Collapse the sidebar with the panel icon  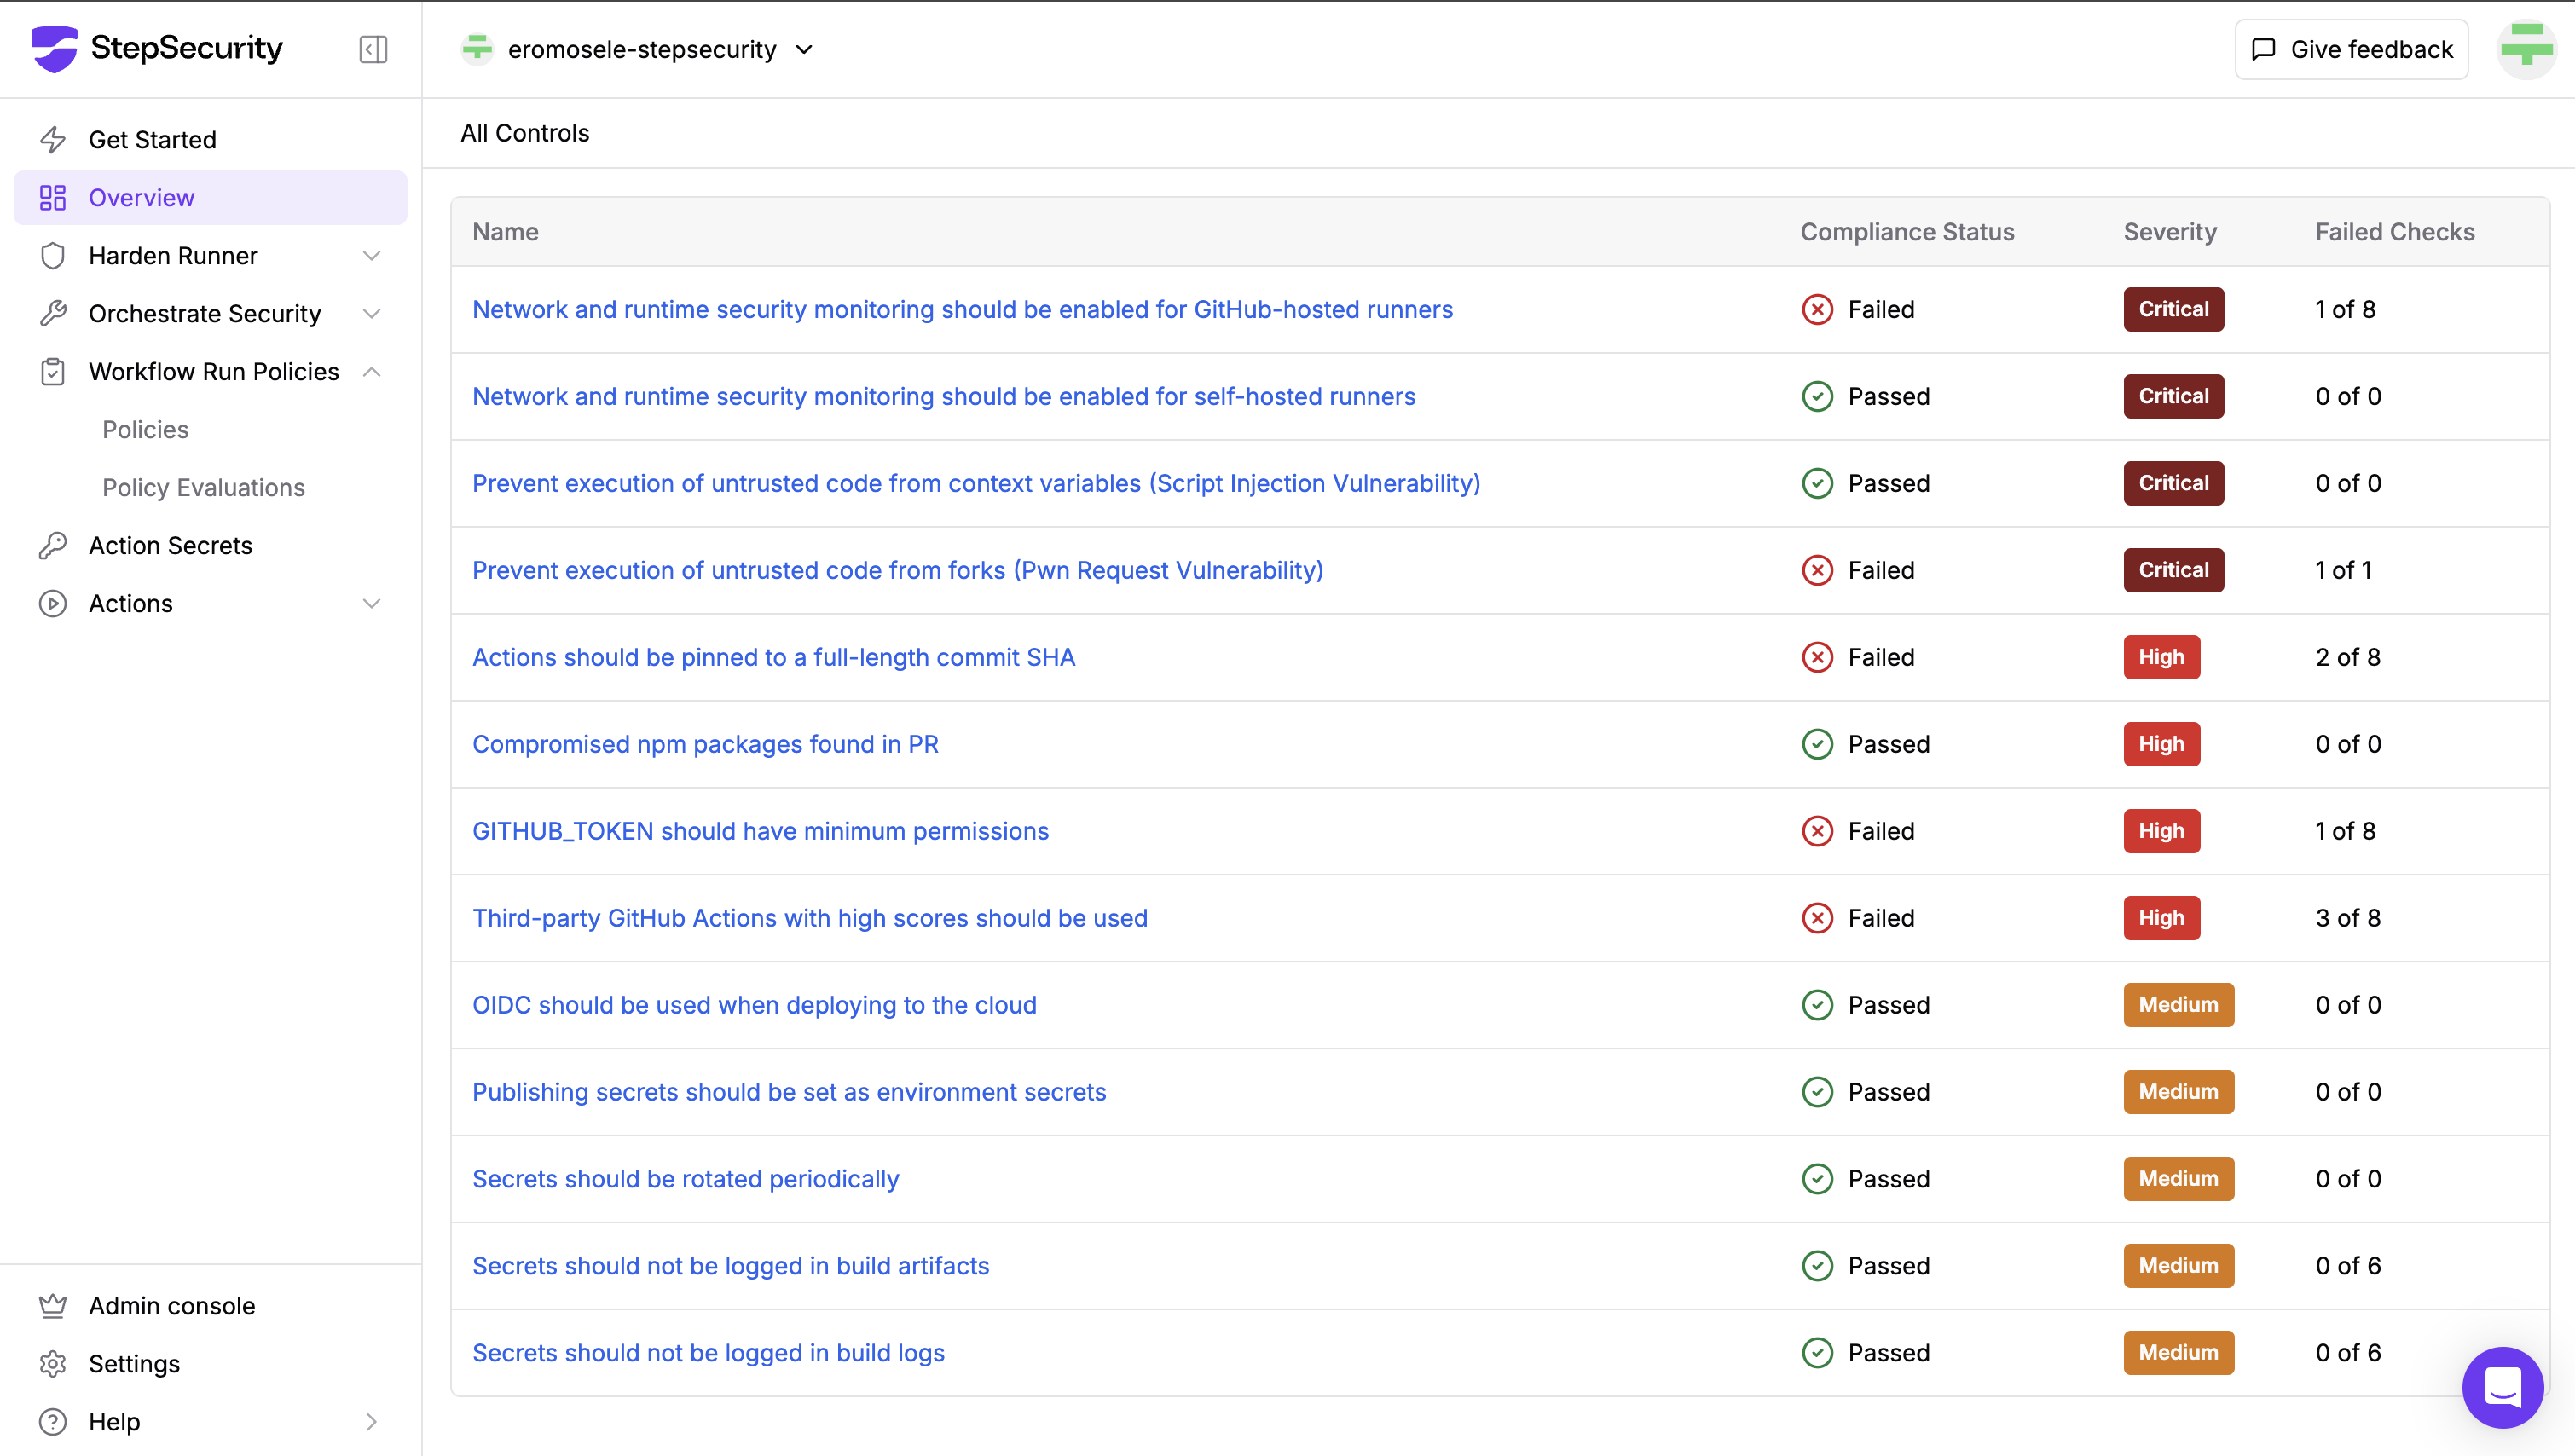373,49
